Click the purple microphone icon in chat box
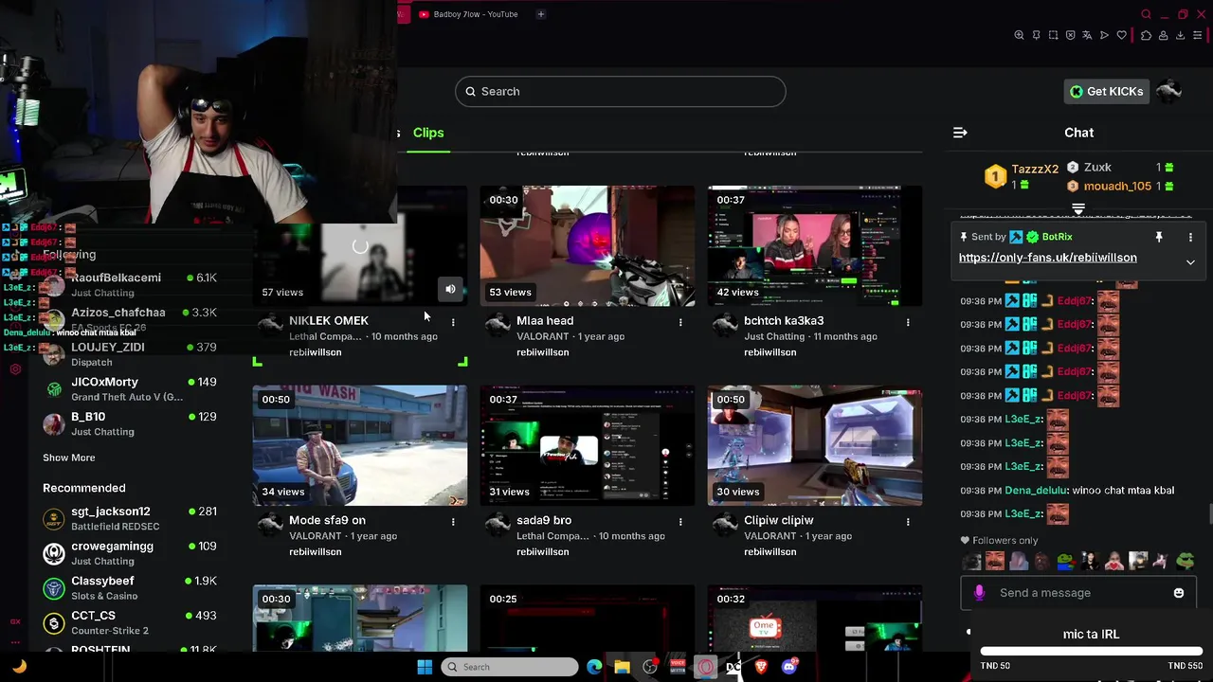This screenshot has width=1213, height=682. coord(980,593)
